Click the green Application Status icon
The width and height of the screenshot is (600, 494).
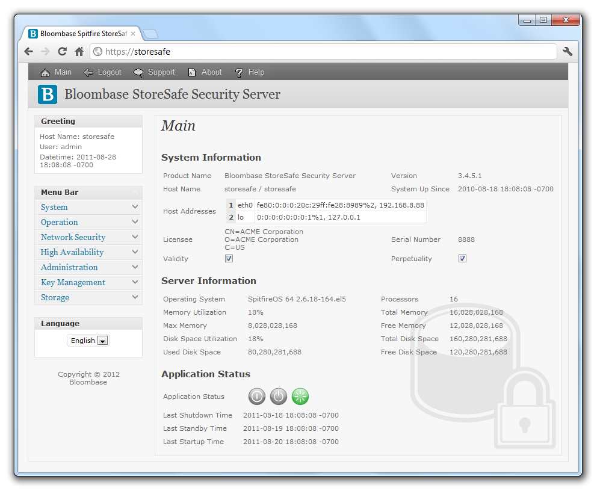point(300,397)
